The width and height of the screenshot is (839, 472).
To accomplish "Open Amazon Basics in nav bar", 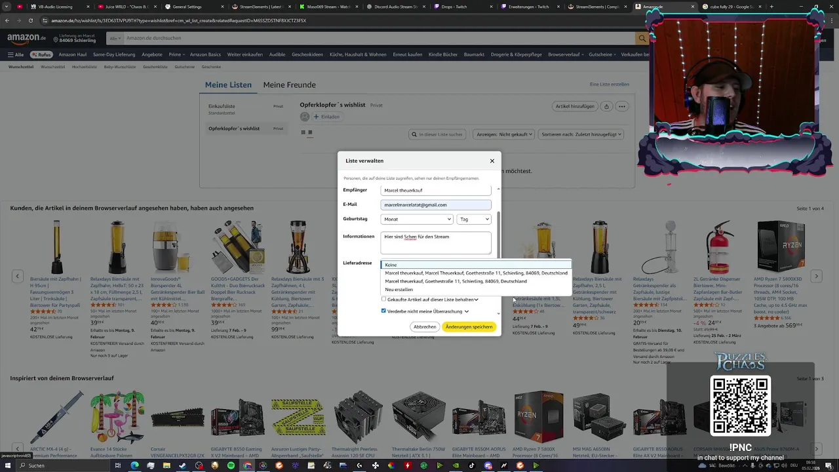I will 205,54.
